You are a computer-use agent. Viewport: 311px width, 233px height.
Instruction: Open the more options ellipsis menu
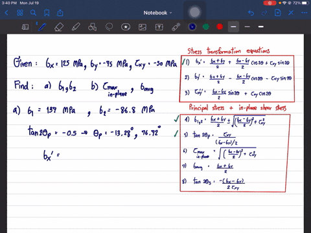click(304, 13)
